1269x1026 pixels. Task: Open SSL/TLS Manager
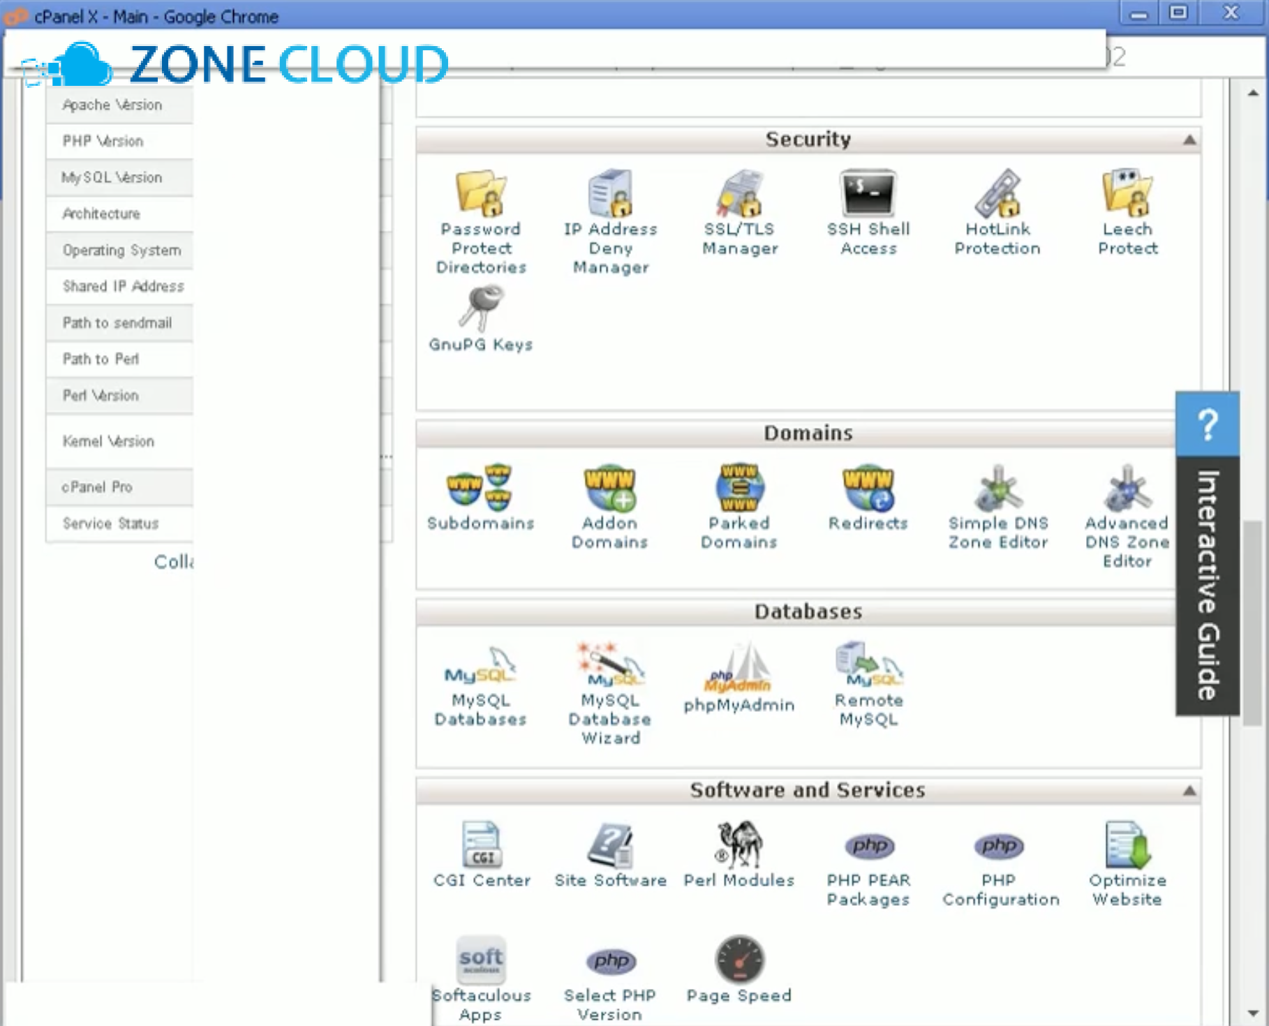(x=740, y=213)
